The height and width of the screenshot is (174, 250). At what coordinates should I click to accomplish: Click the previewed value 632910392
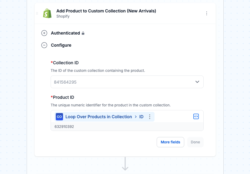(x=64, y=127)
